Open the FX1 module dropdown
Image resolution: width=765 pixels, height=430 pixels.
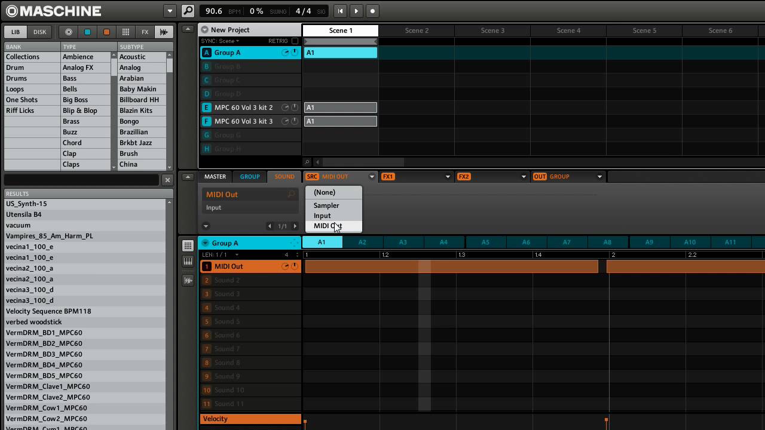(x=447, y=177)
